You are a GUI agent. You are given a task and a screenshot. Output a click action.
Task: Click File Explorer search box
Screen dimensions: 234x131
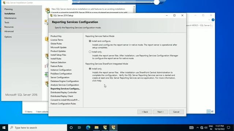200,25
